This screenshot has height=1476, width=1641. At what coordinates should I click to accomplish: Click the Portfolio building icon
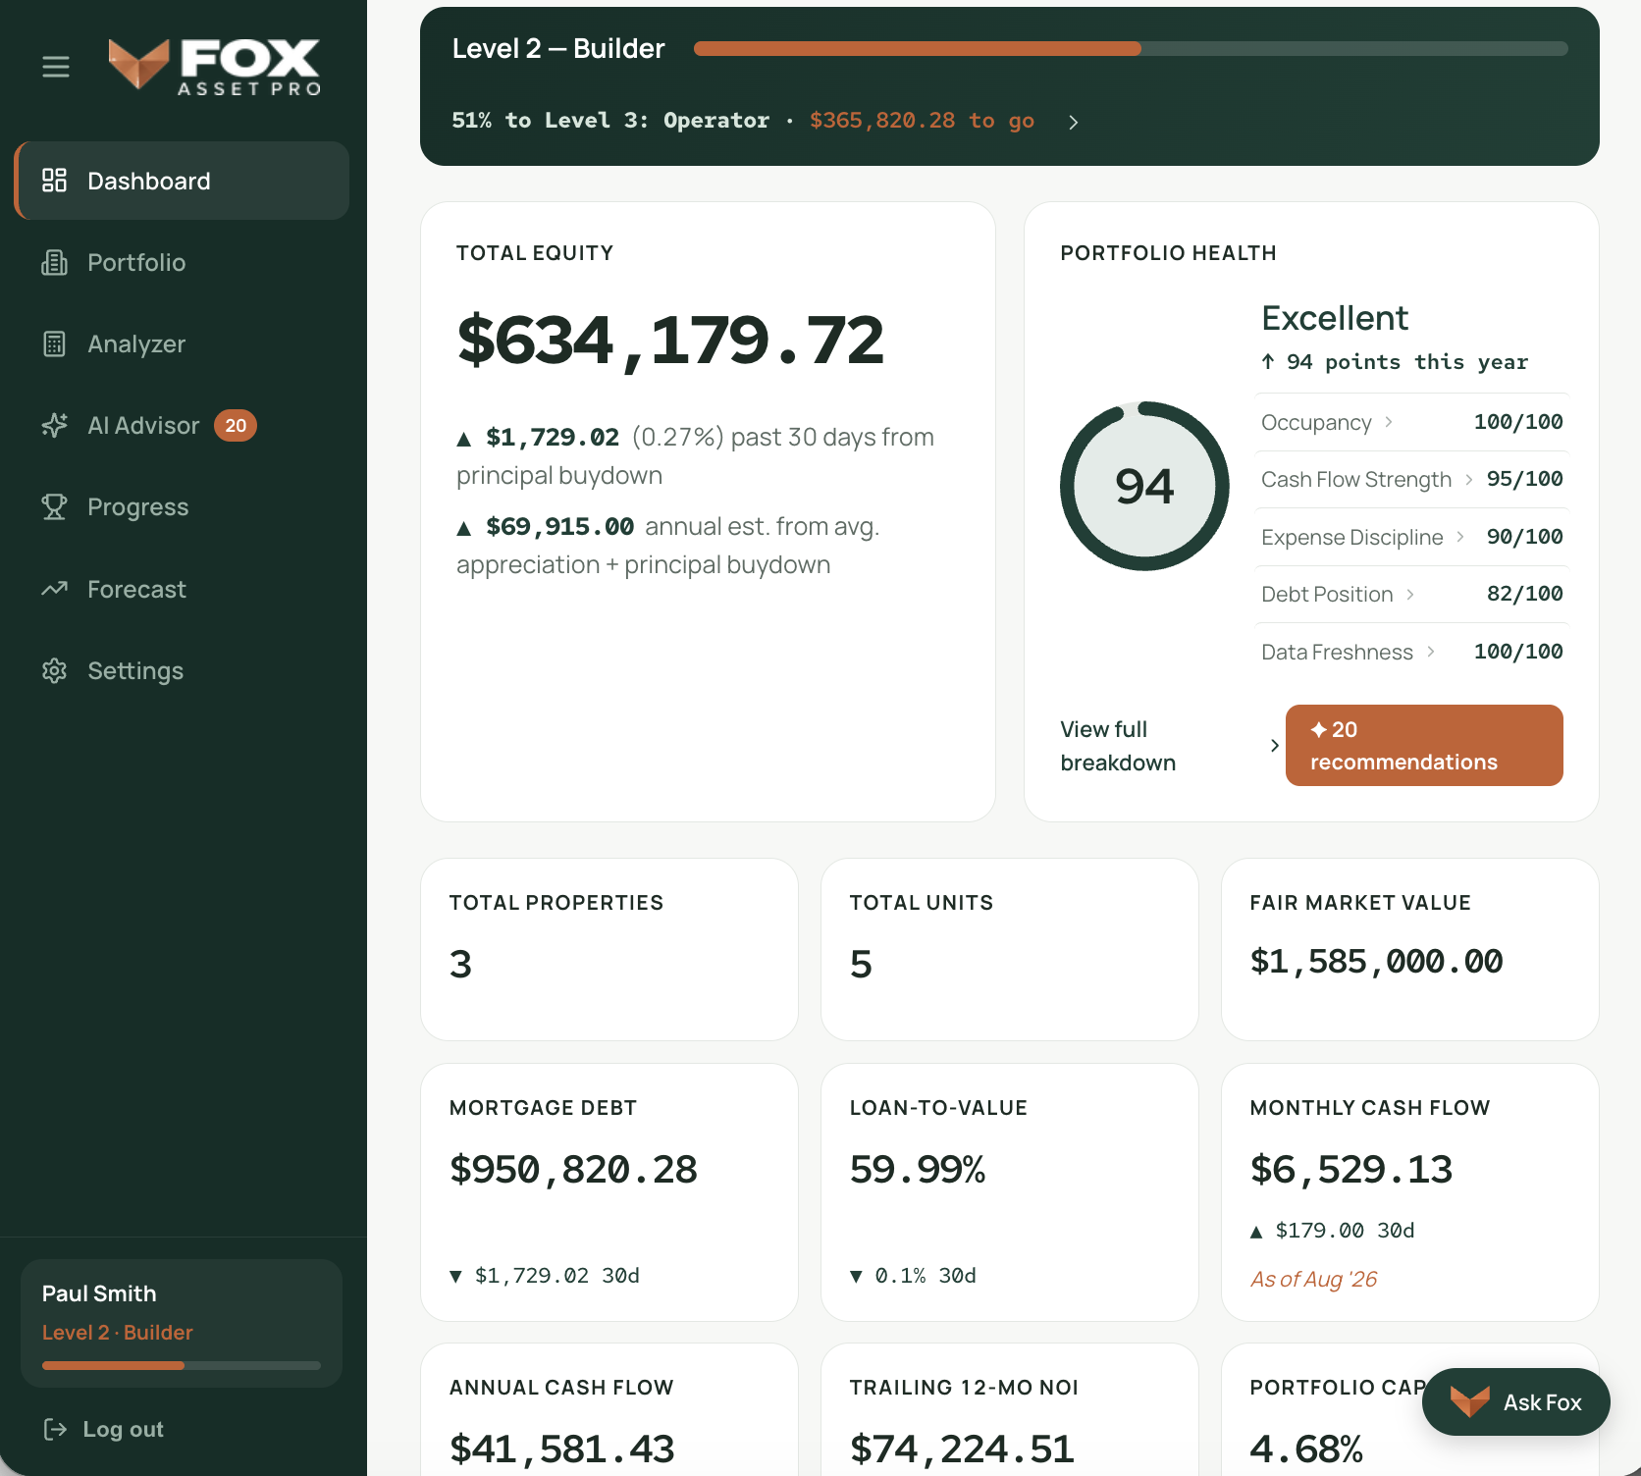coord(55,262)
